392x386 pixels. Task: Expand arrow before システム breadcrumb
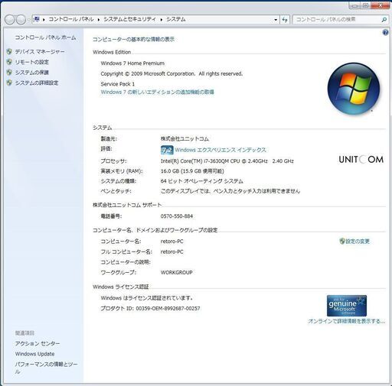coord(162,20)
